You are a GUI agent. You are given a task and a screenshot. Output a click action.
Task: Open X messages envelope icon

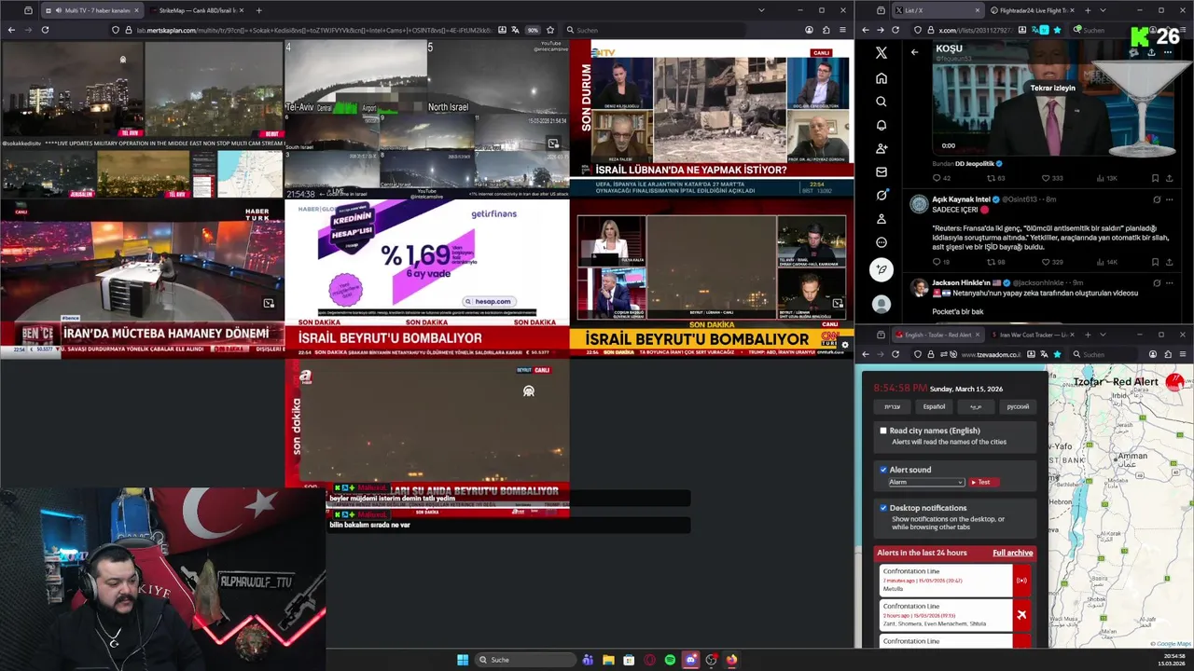coord(882,171)
